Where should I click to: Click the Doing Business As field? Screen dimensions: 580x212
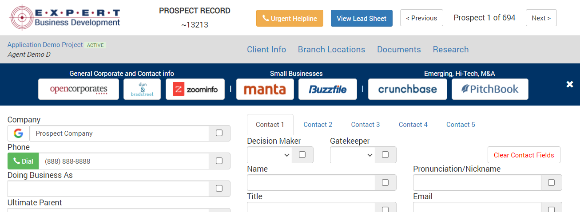tap(108, 188)
